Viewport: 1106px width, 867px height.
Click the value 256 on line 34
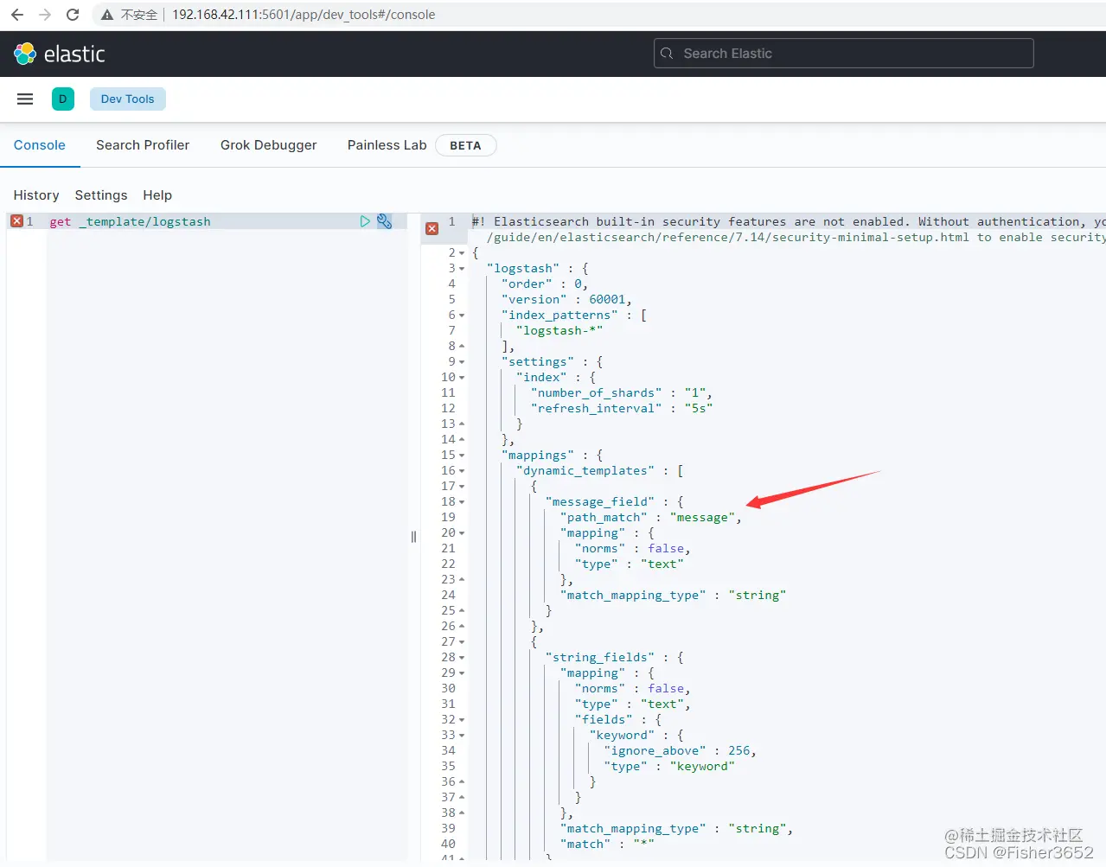(x=739, y=750)
